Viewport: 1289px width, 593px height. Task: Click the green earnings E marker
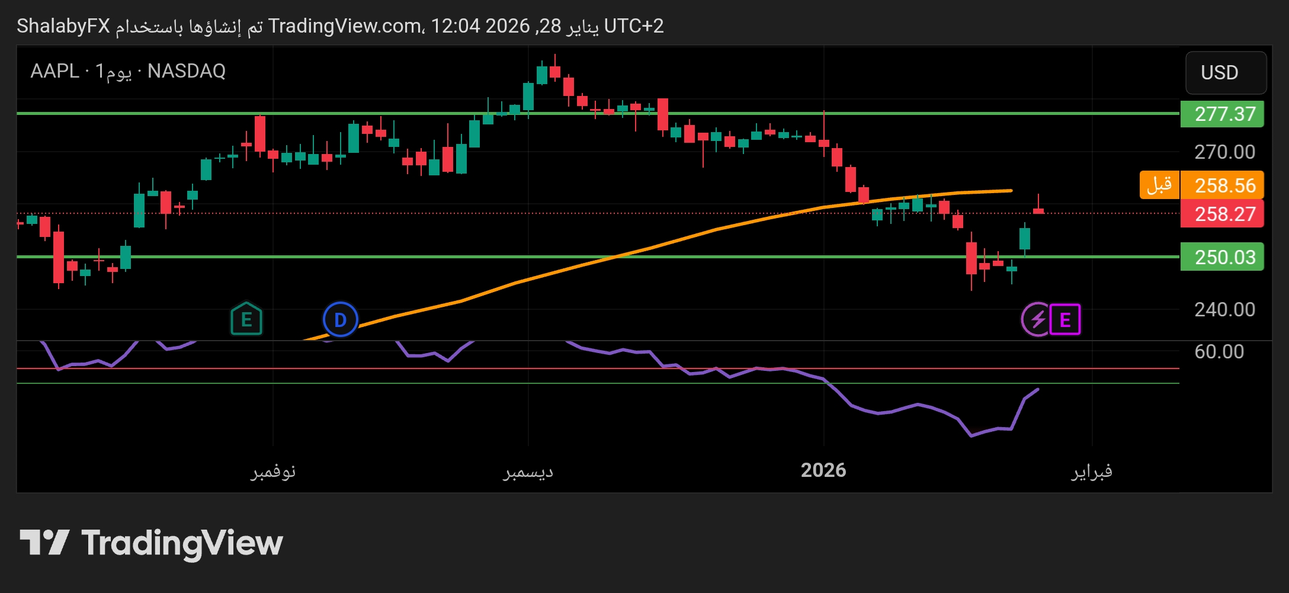(x=246, y=319)
